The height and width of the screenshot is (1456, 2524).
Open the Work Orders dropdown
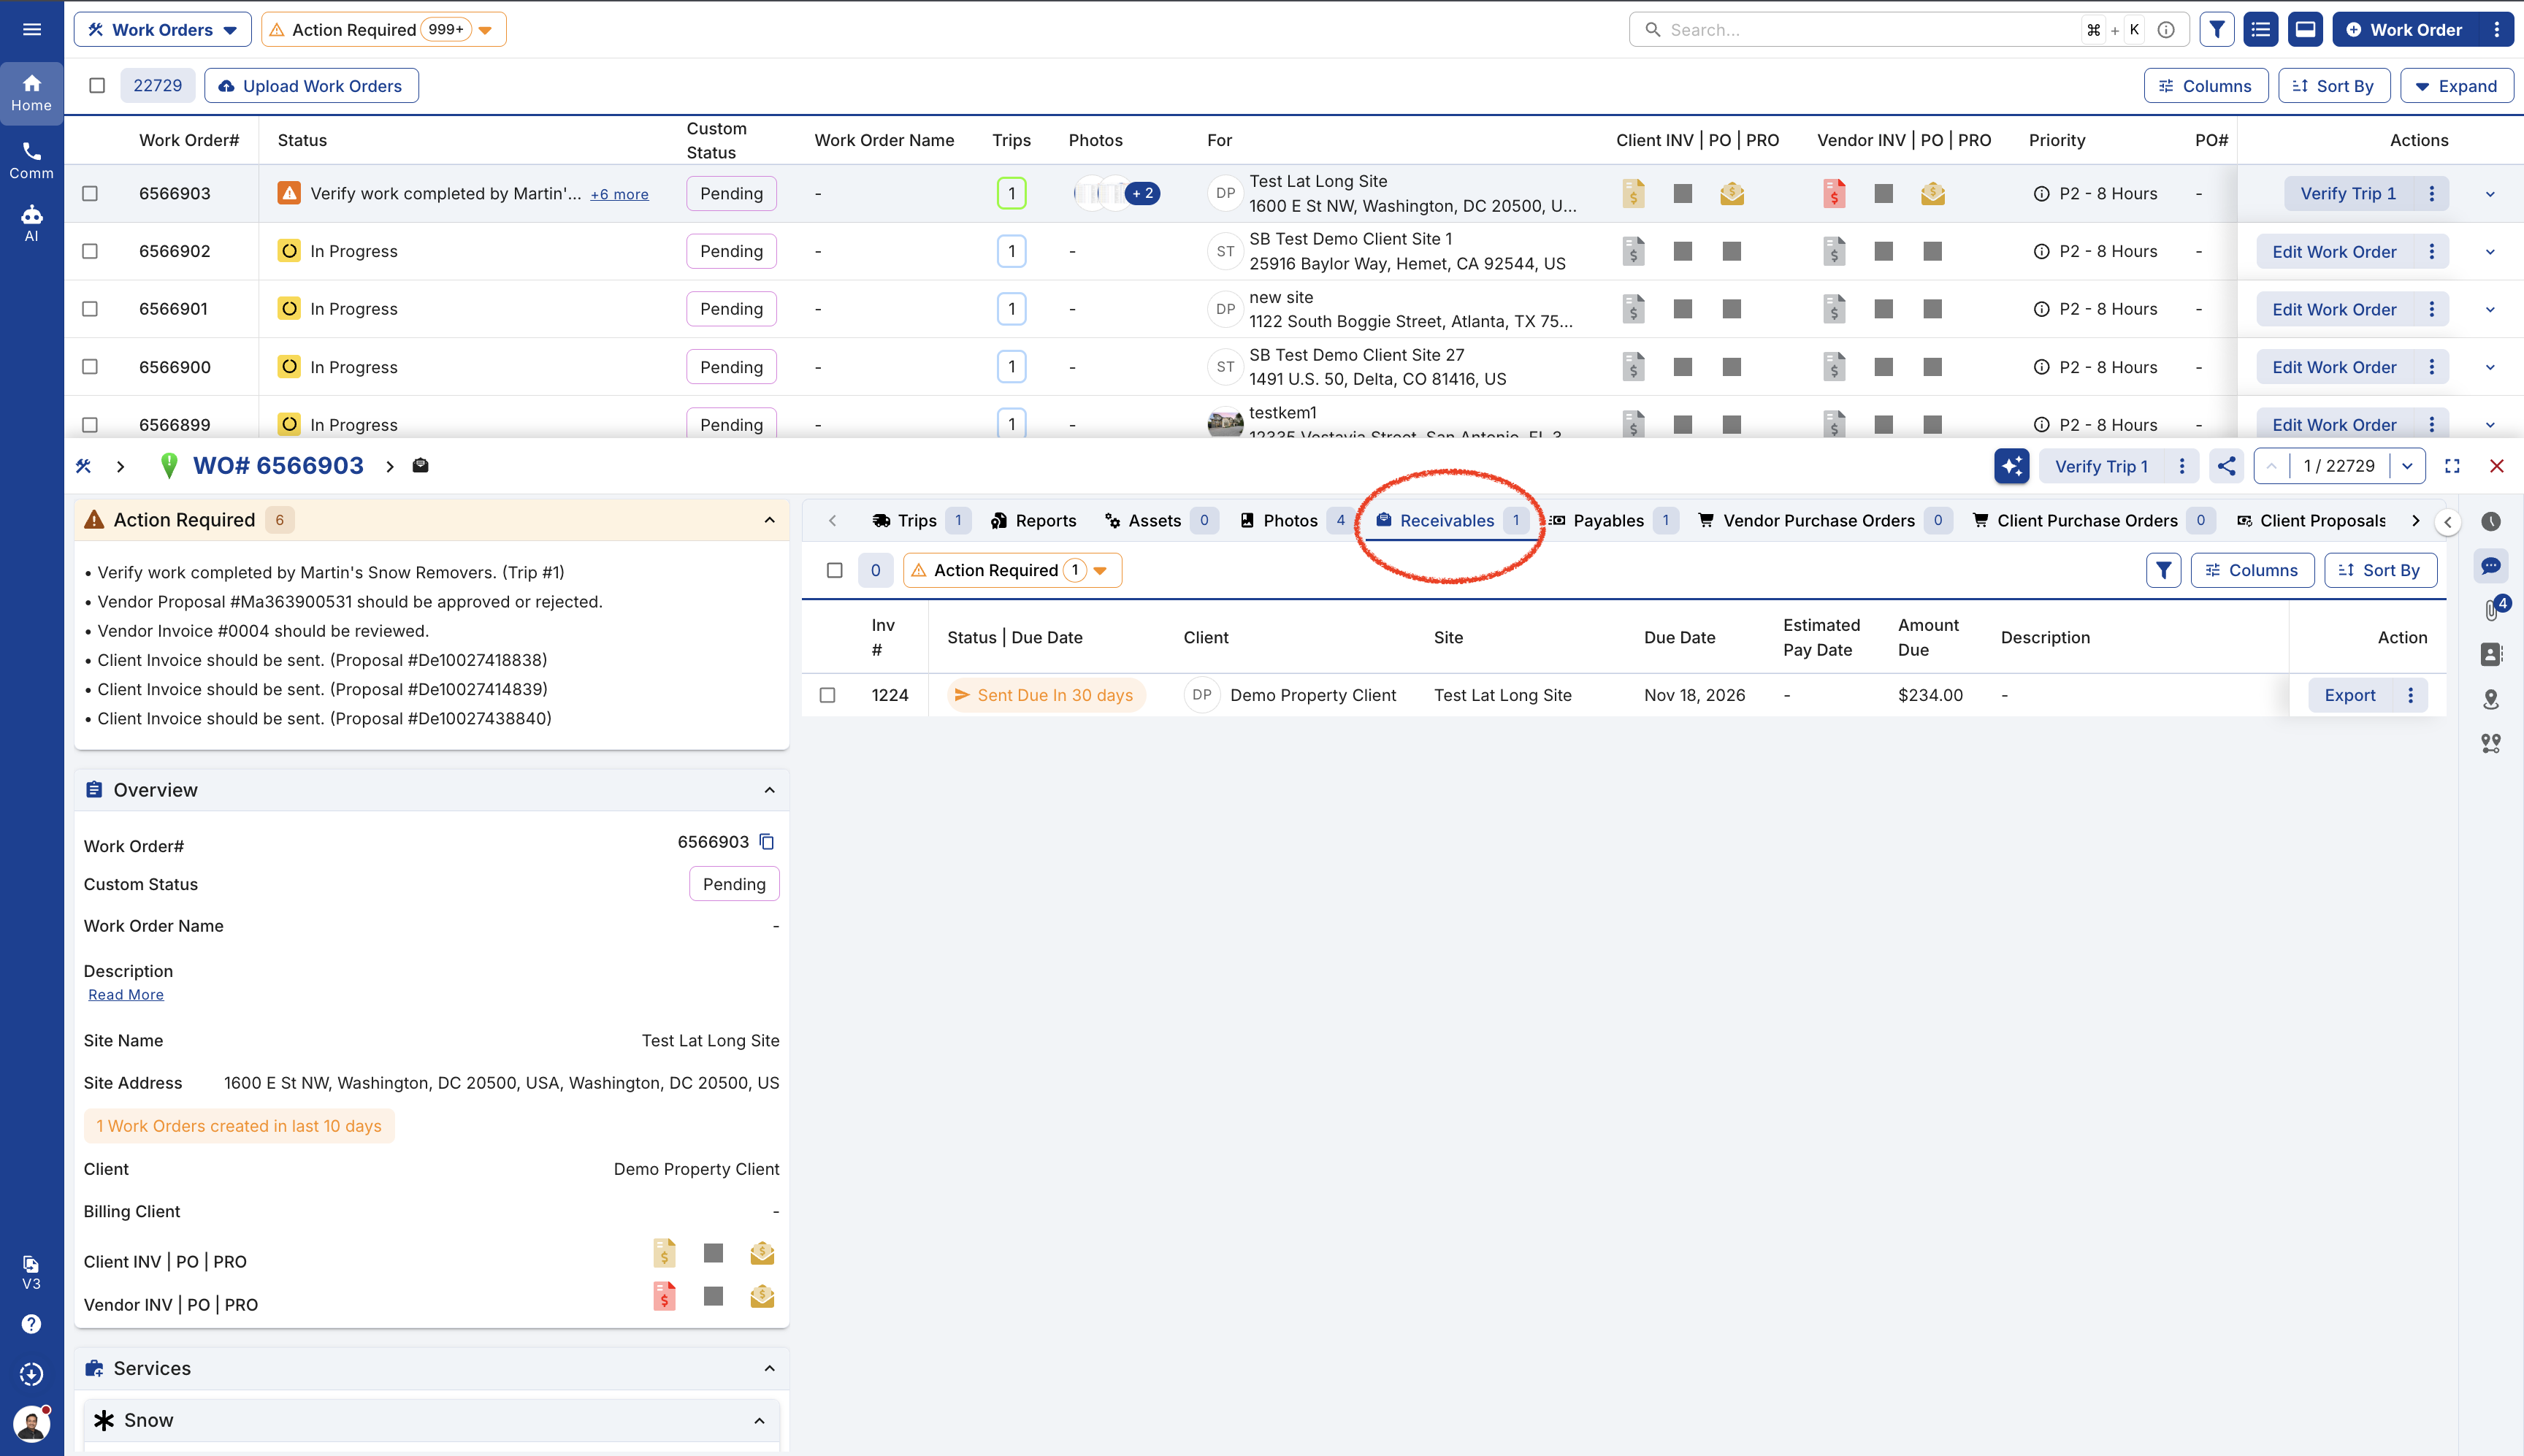pos(162,30)
